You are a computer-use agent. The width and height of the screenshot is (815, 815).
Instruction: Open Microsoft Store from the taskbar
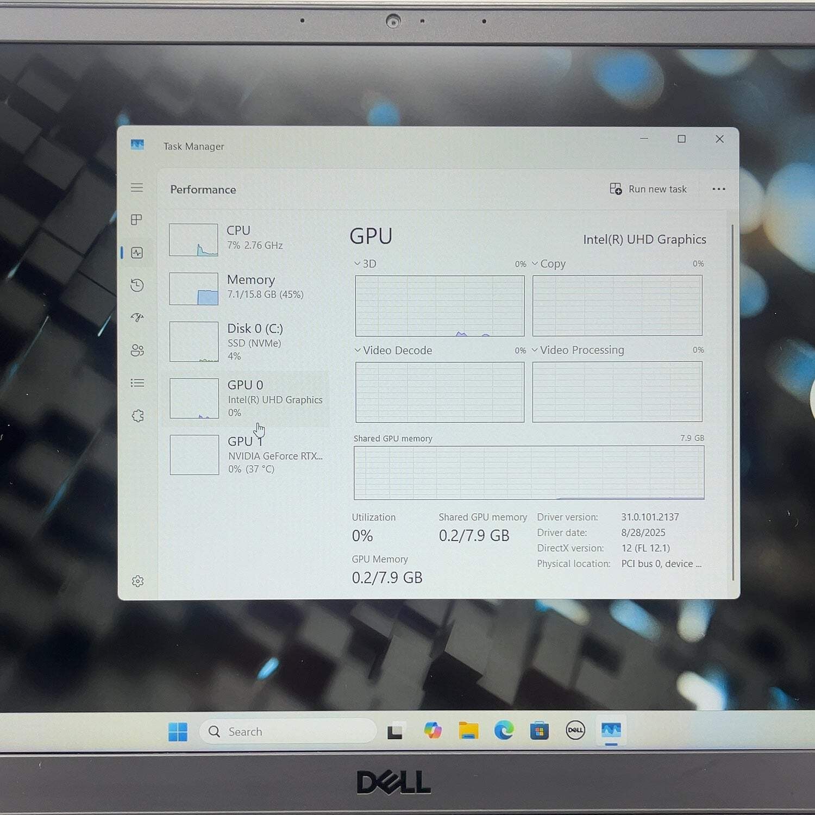coord(539,731)
